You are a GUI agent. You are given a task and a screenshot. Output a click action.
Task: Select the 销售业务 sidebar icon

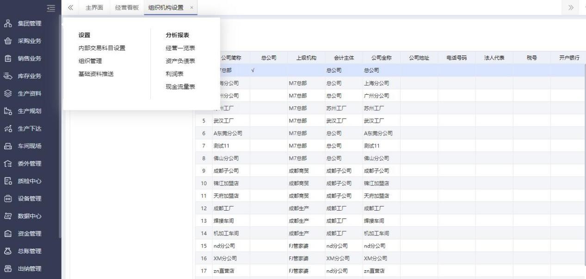(8, 59)
